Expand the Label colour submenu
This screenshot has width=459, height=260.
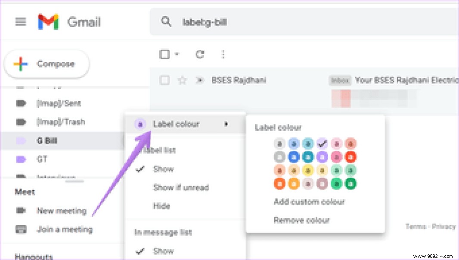pos(177,124)
